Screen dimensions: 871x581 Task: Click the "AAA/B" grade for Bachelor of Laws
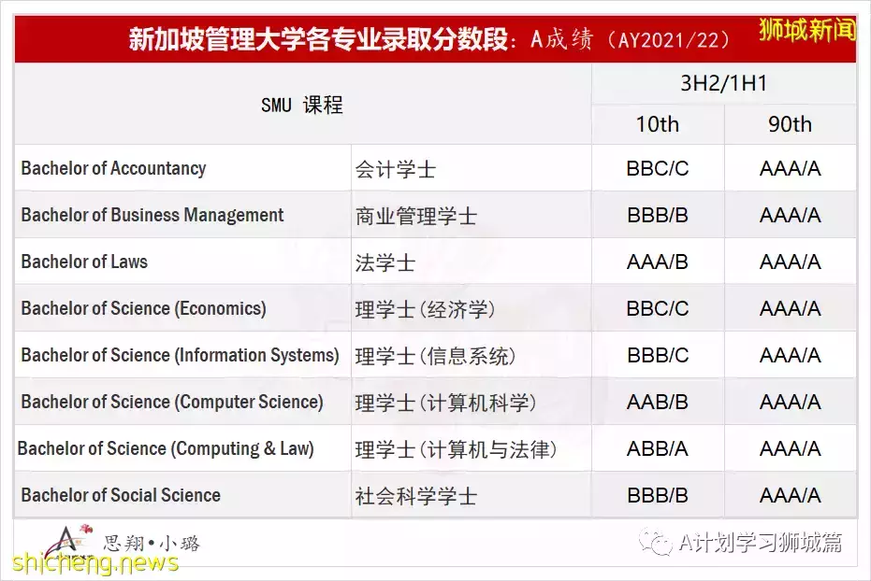[658, 262]
